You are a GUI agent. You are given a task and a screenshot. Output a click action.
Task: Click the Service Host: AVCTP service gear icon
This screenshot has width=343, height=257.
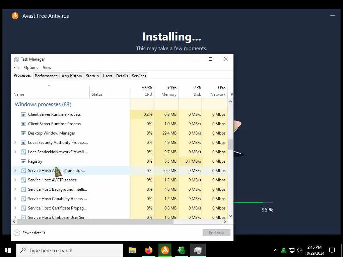(x=23, y=180)
